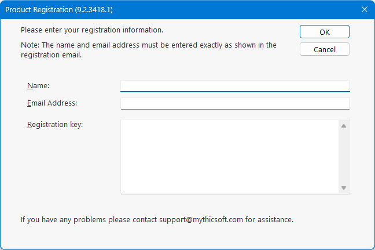Select the support@mythicsoft.com email text
This screenshot has height=250, width=375.
[196, 220]
